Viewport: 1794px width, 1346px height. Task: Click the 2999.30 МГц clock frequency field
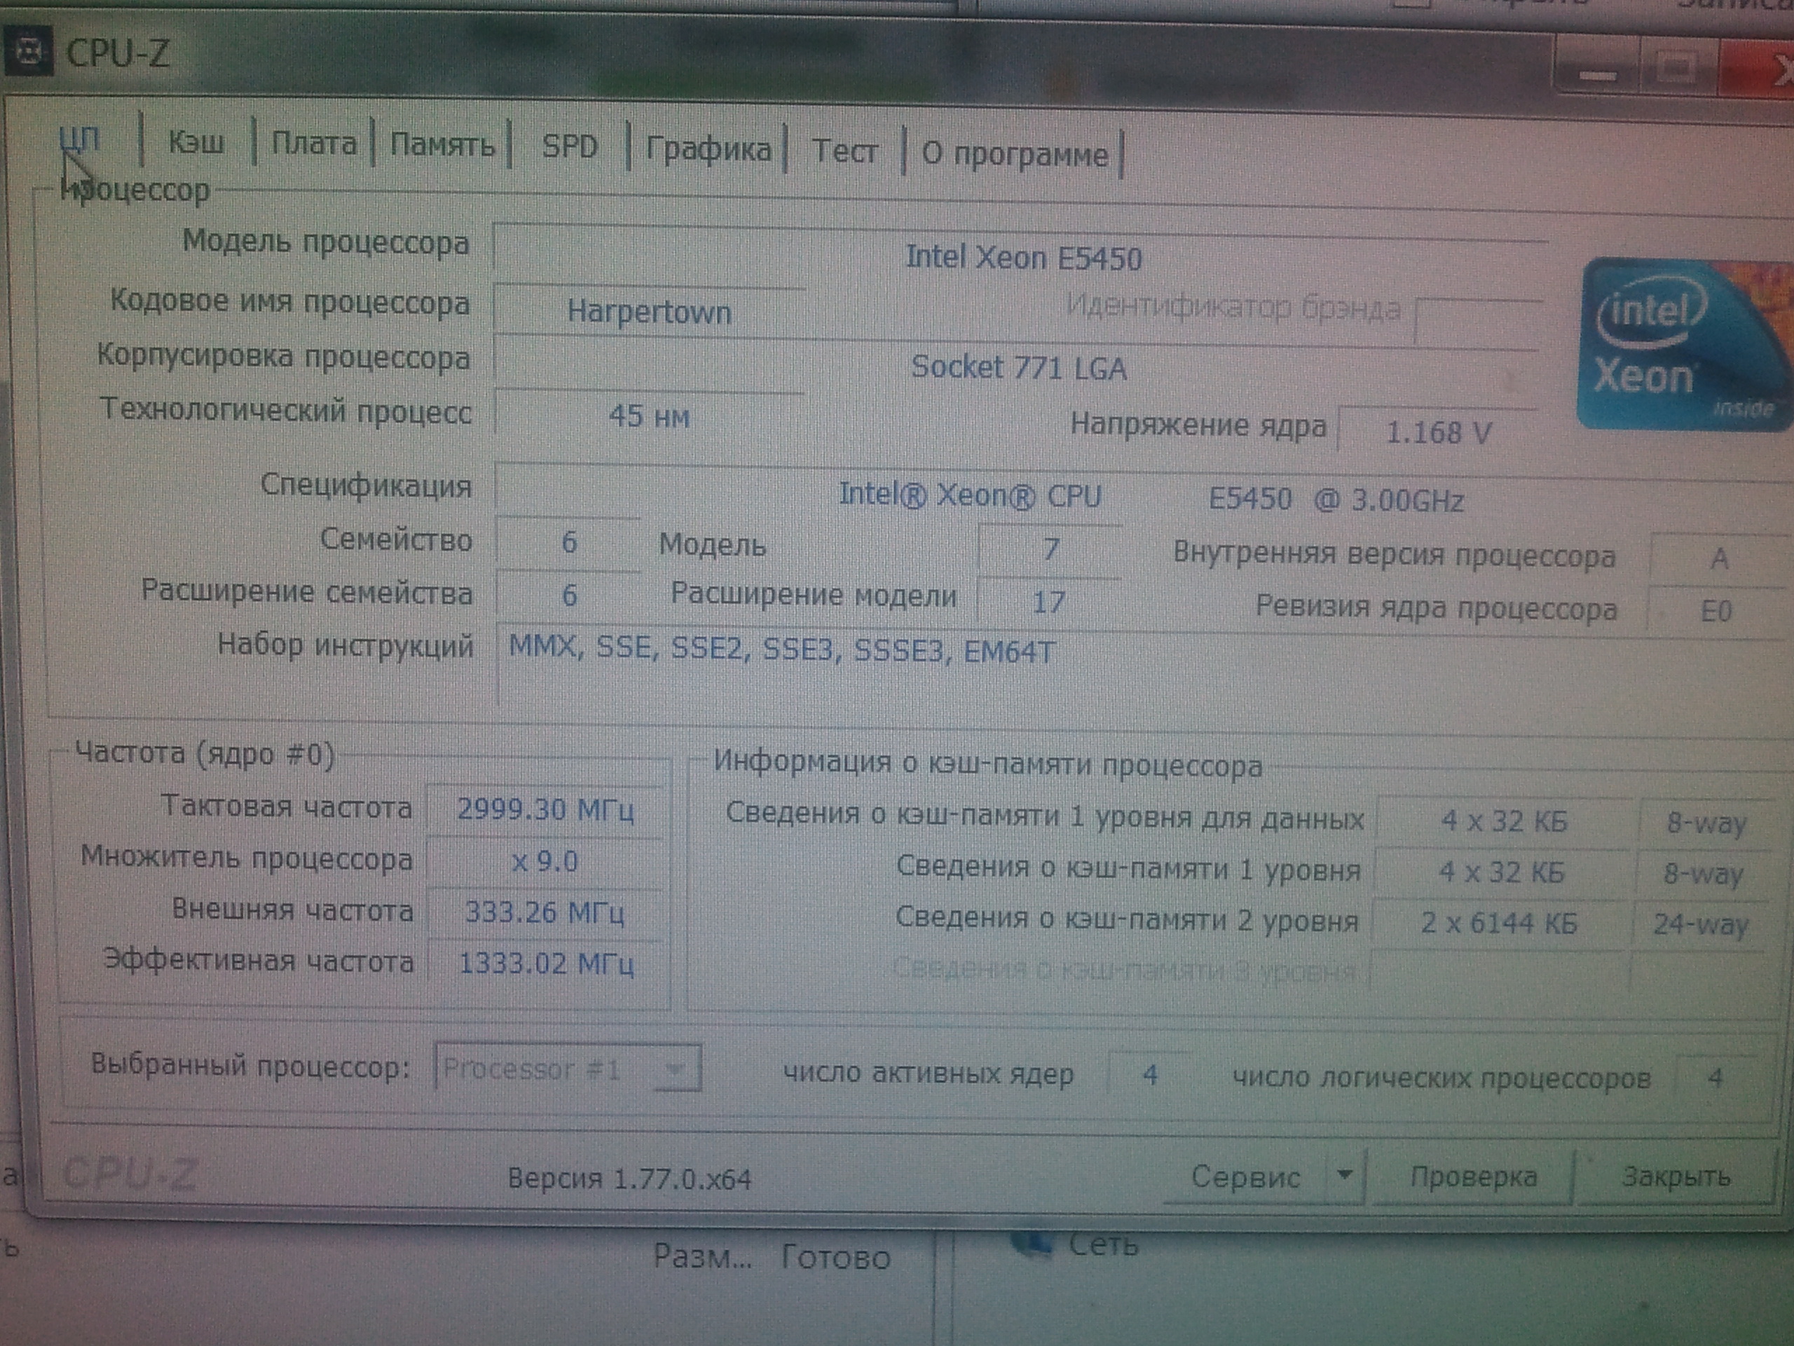pyautogui.click(x=545, y=809)
